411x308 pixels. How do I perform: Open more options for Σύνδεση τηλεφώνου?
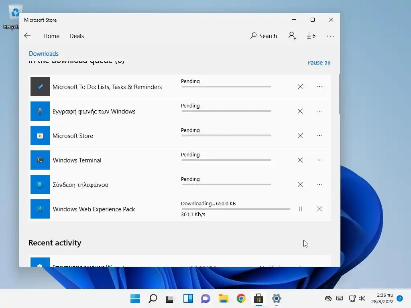click(319, 184)
